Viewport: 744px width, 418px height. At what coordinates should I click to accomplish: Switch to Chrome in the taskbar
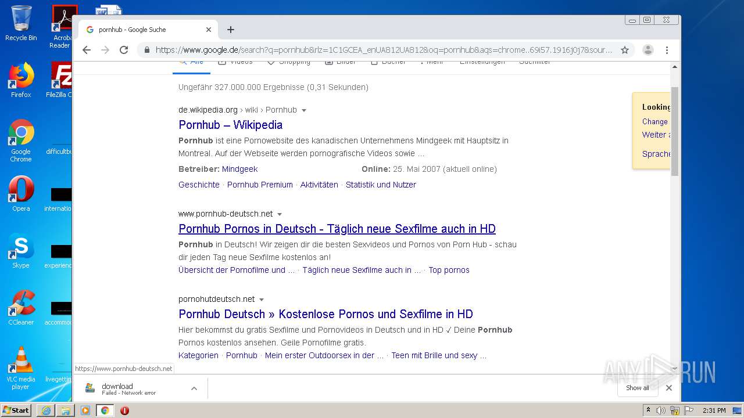(105, 410)
